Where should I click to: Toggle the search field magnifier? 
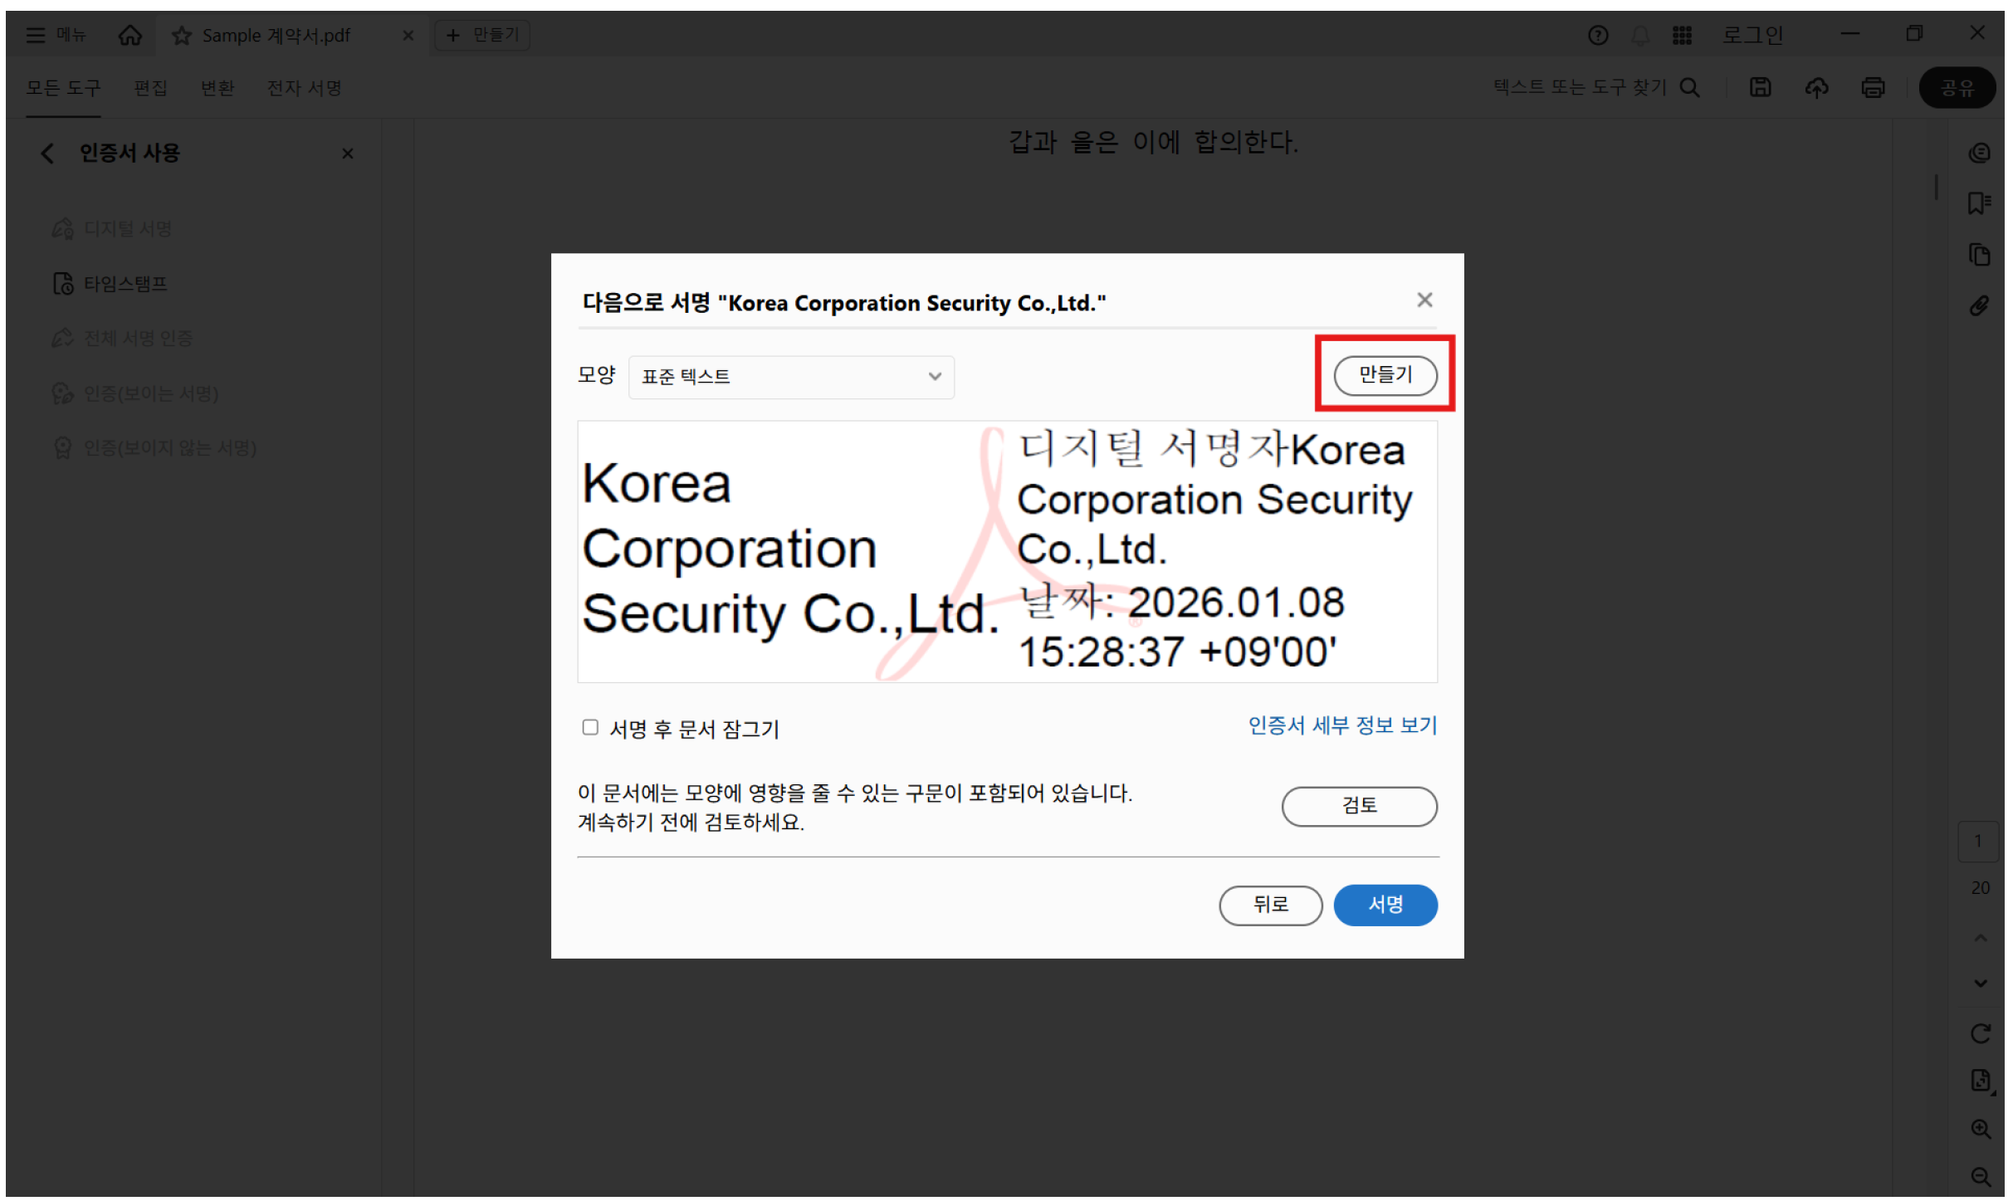(x=1690, y=87)
